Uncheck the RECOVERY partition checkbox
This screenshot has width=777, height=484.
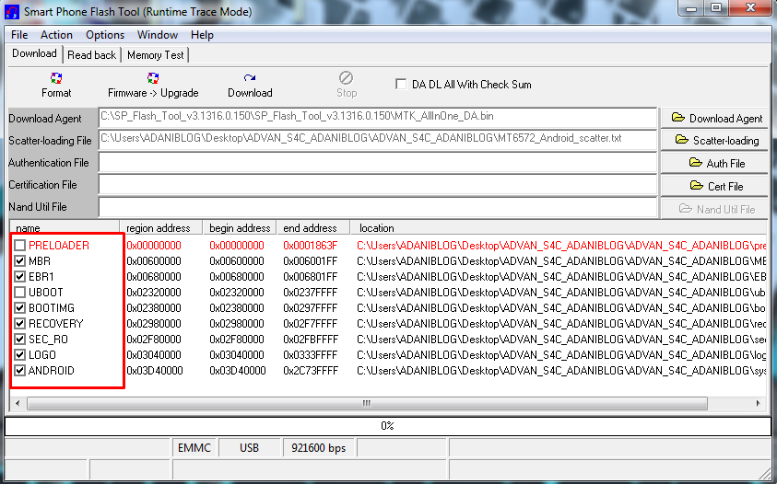click(20, 324)
